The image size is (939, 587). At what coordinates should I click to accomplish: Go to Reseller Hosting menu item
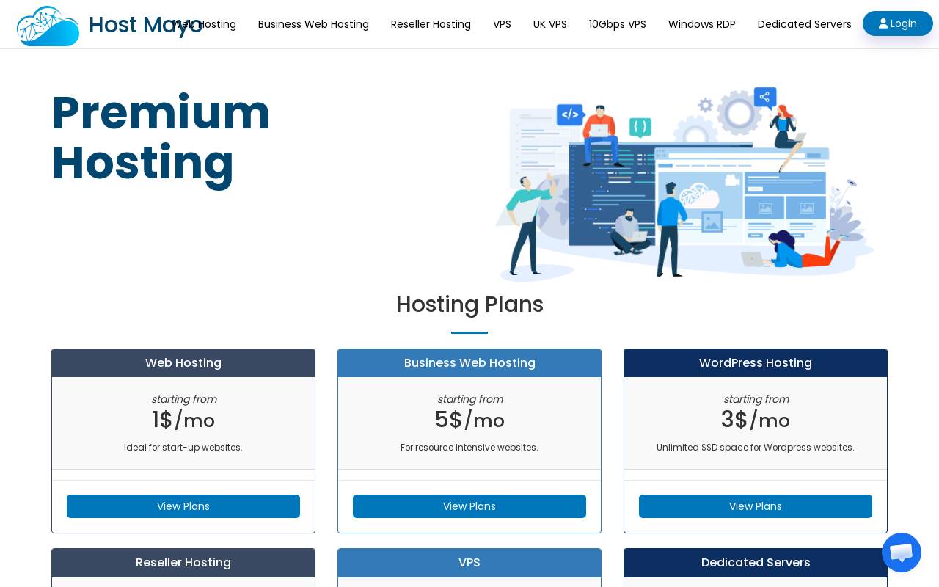(431, 24)
